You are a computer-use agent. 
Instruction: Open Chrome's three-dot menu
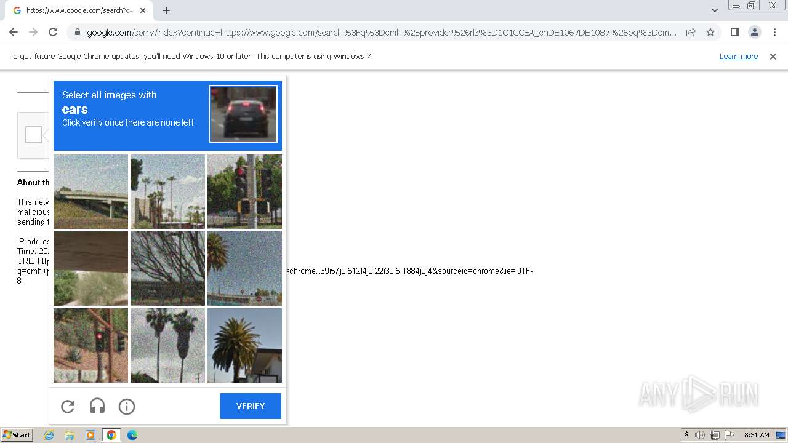click(x=774, y=32)
